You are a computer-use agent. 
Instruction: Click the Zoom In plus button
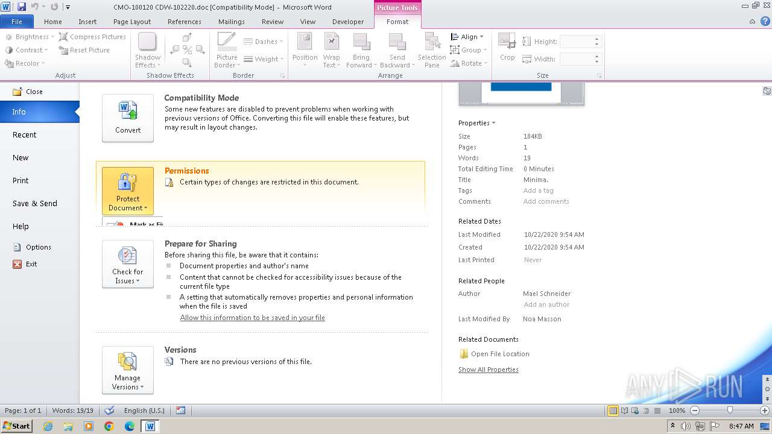tap(765, 410)
